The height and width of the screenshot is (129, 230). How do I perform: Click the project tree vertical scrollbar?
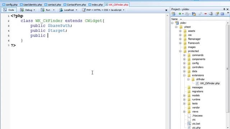[x=227, y=69]
